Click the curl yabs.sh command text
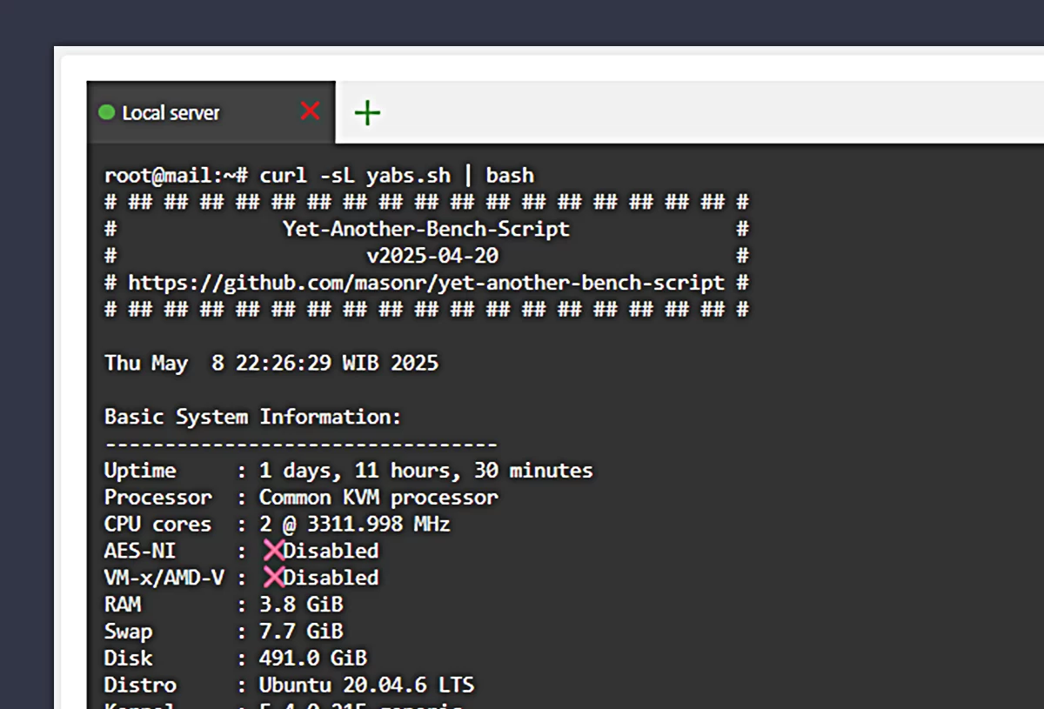 [396, 176]
